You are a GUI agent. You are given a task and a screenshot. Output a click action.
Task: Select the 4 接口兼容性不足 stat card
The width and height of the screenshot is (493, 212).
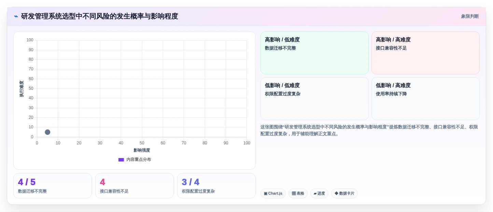pyautogui.click(x=135, y=186)
